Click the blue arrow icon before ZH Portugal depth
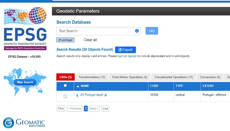This screenshot has width=230, height=131. 77,95
